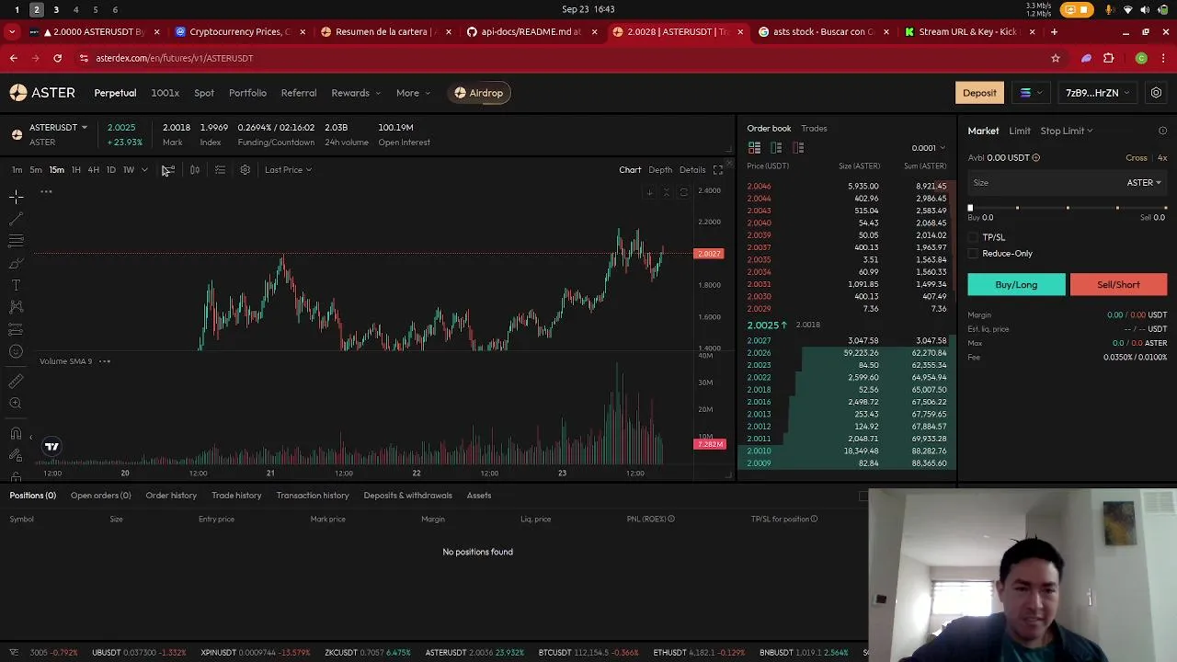Expand more timeframes dropdown arrow
Screen dimensions: 1177x662
click(x=144, y=170)
